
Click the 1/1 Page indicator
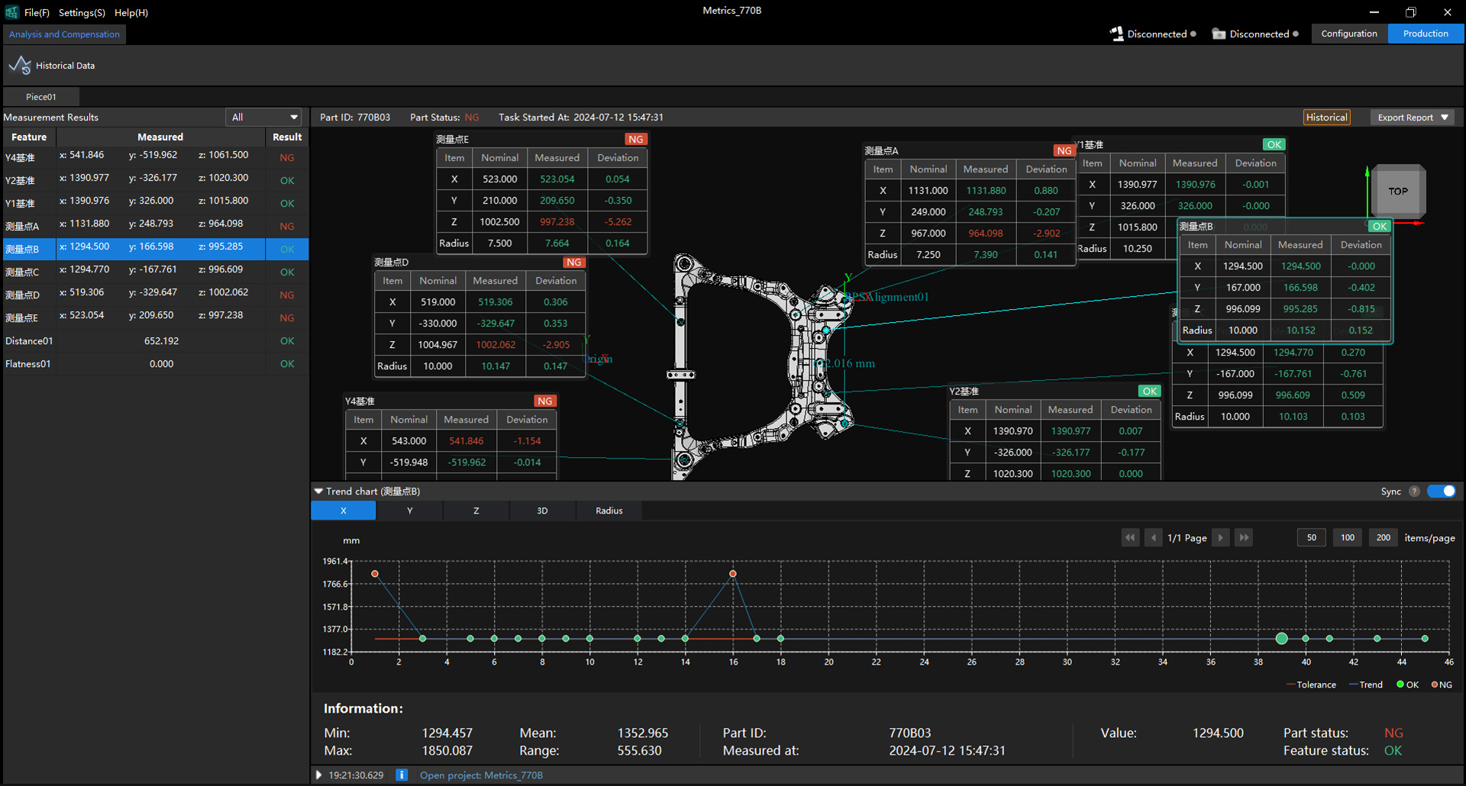(1187, 537)
